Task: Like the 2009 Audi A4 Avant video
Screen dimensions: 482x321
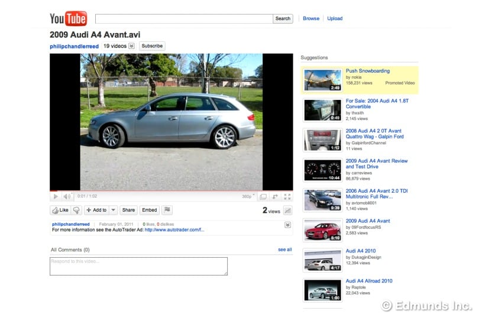Action: click(x=60, y=210)
